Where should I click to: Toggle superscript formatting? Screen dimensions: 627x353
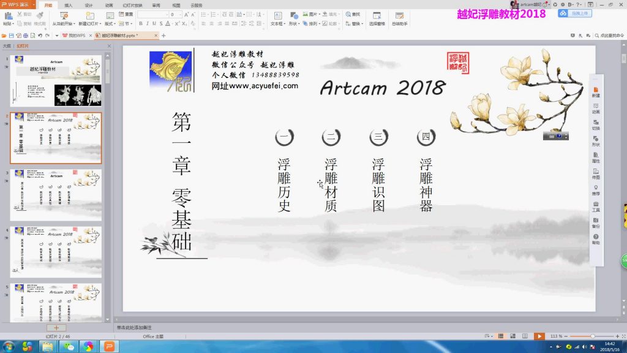pos(177,24)
